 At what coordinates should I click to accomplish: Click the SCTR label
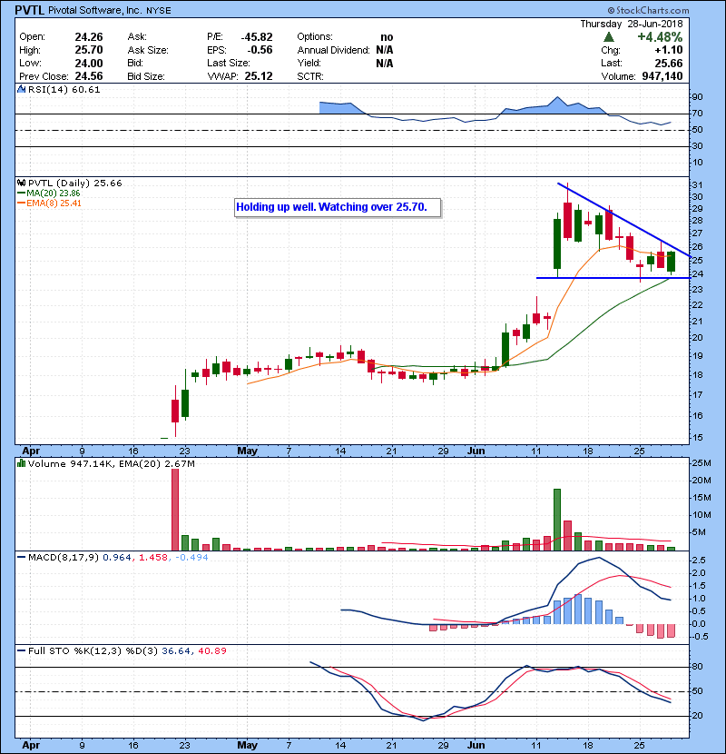[x=310, y=76]
